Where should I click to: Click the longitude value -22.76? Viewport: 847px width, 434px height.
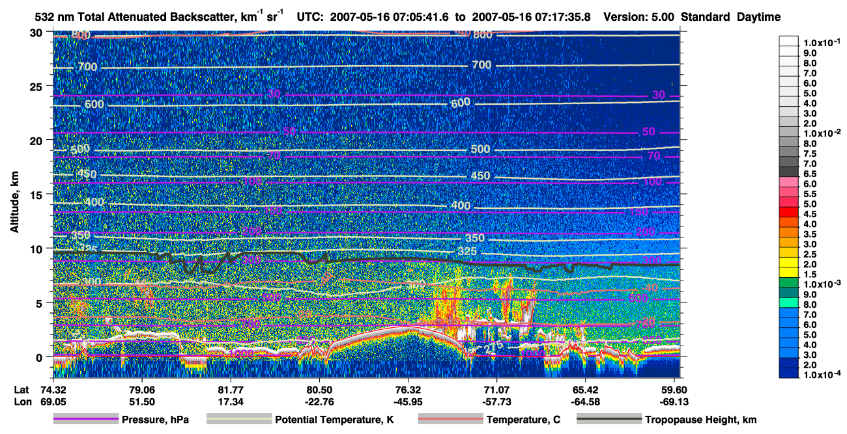(319, 402)
